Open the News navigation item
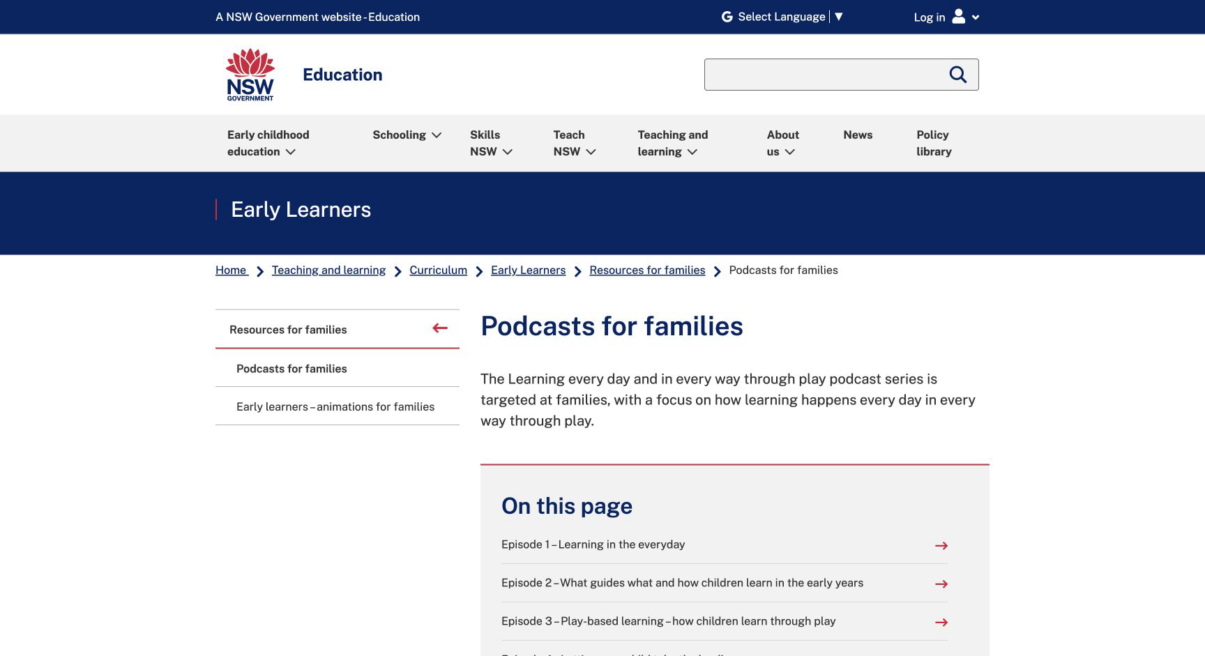This screenshot has width=1205, height=656. click(858, 135)
